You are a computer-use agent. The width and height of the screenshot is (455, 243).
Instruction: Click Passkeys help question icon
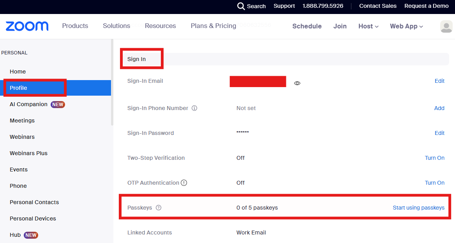[x=159, y=208]
